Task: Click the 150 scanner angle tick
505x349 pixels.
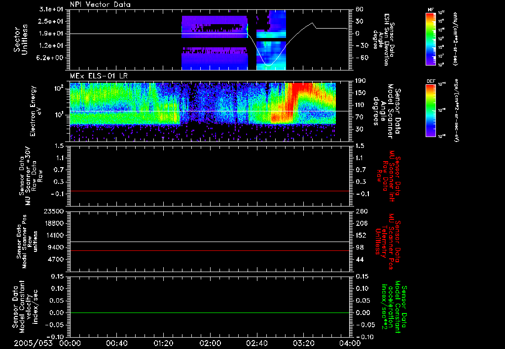Action: coord(361,93)
